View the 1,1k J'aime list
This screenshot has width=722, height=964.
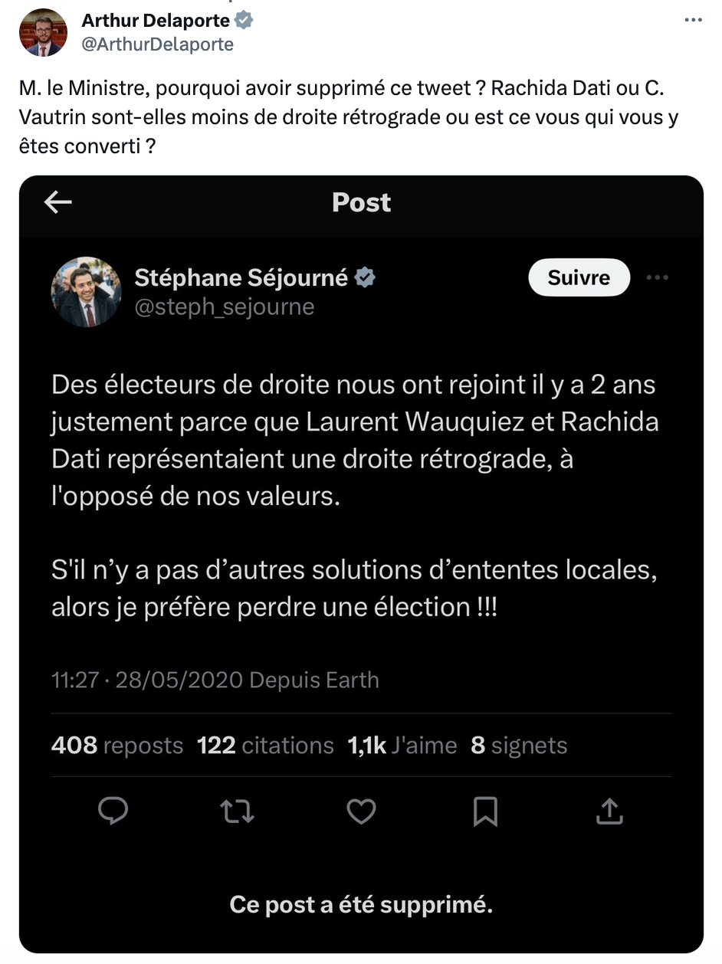(402, 746)
